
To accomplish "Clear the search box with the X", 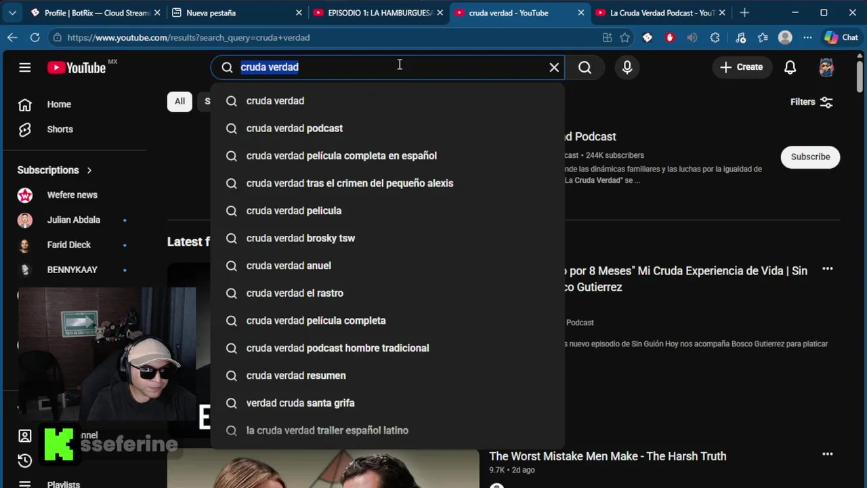I will 554,67.
